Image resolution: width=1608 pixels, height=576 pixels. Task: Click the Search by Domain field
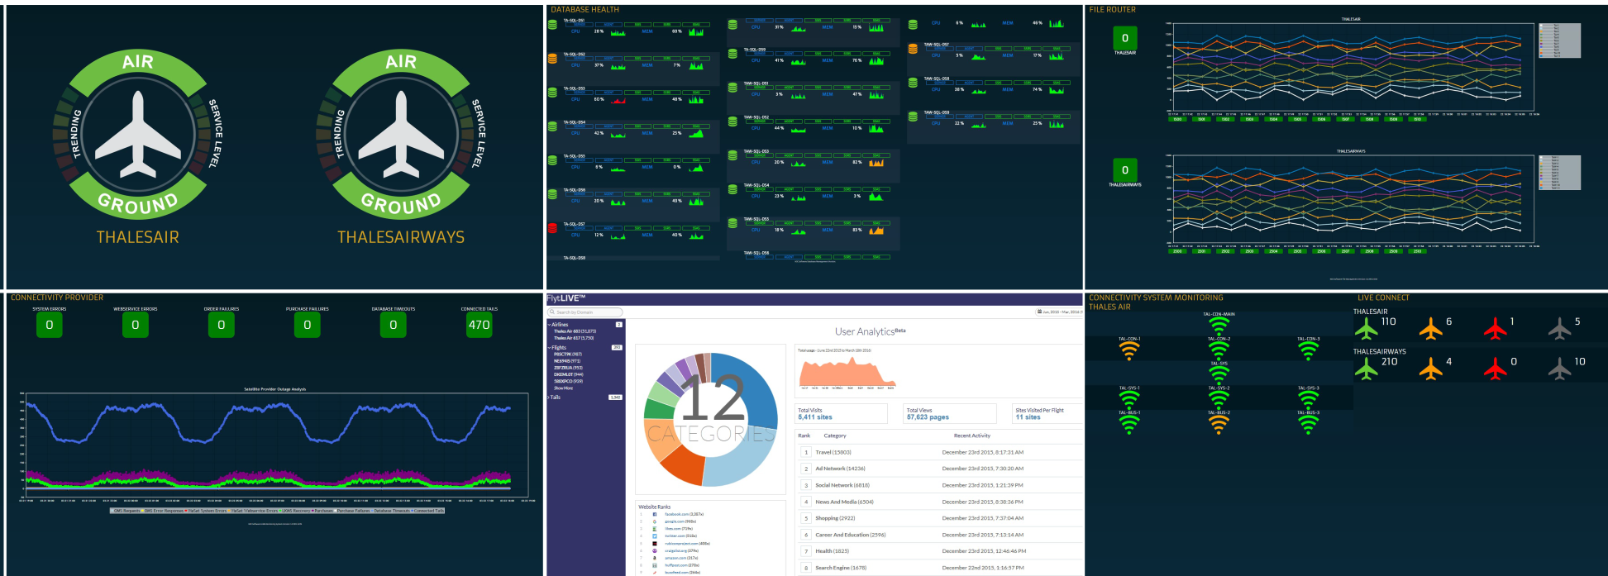click(585, 312)
